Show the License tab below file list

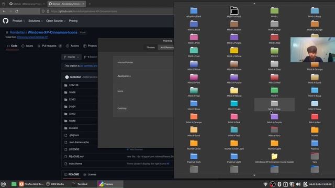(x=90, y=174)
